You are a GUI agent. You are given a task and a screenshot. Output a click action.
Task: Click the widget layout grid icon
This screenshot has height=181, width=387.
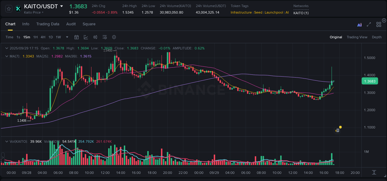(x=379, y=24)
